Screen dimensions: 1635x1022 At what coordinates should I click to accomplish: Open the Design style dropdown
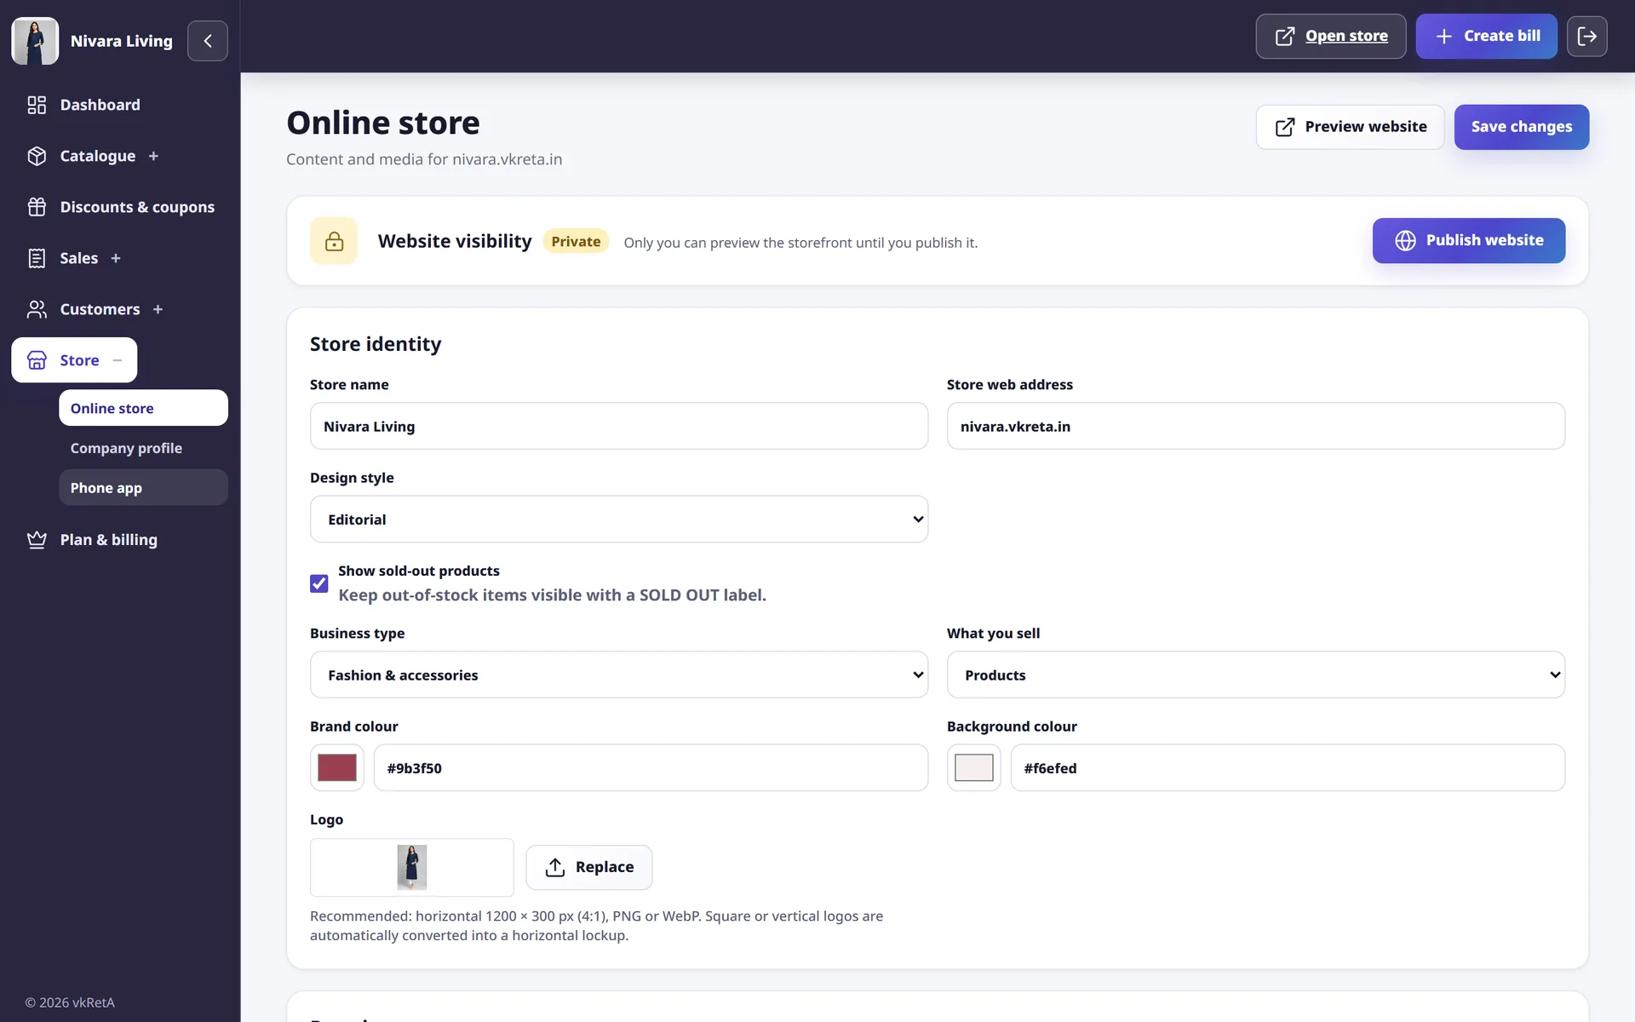click(619, 519)
